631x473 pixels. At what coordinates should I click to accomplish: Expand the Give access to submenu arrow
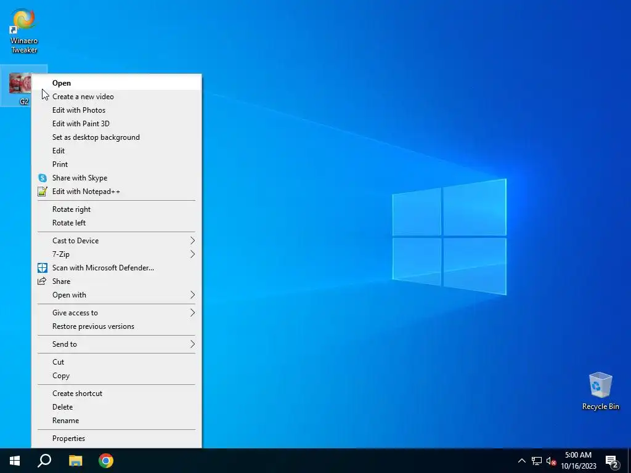(192, 312)
